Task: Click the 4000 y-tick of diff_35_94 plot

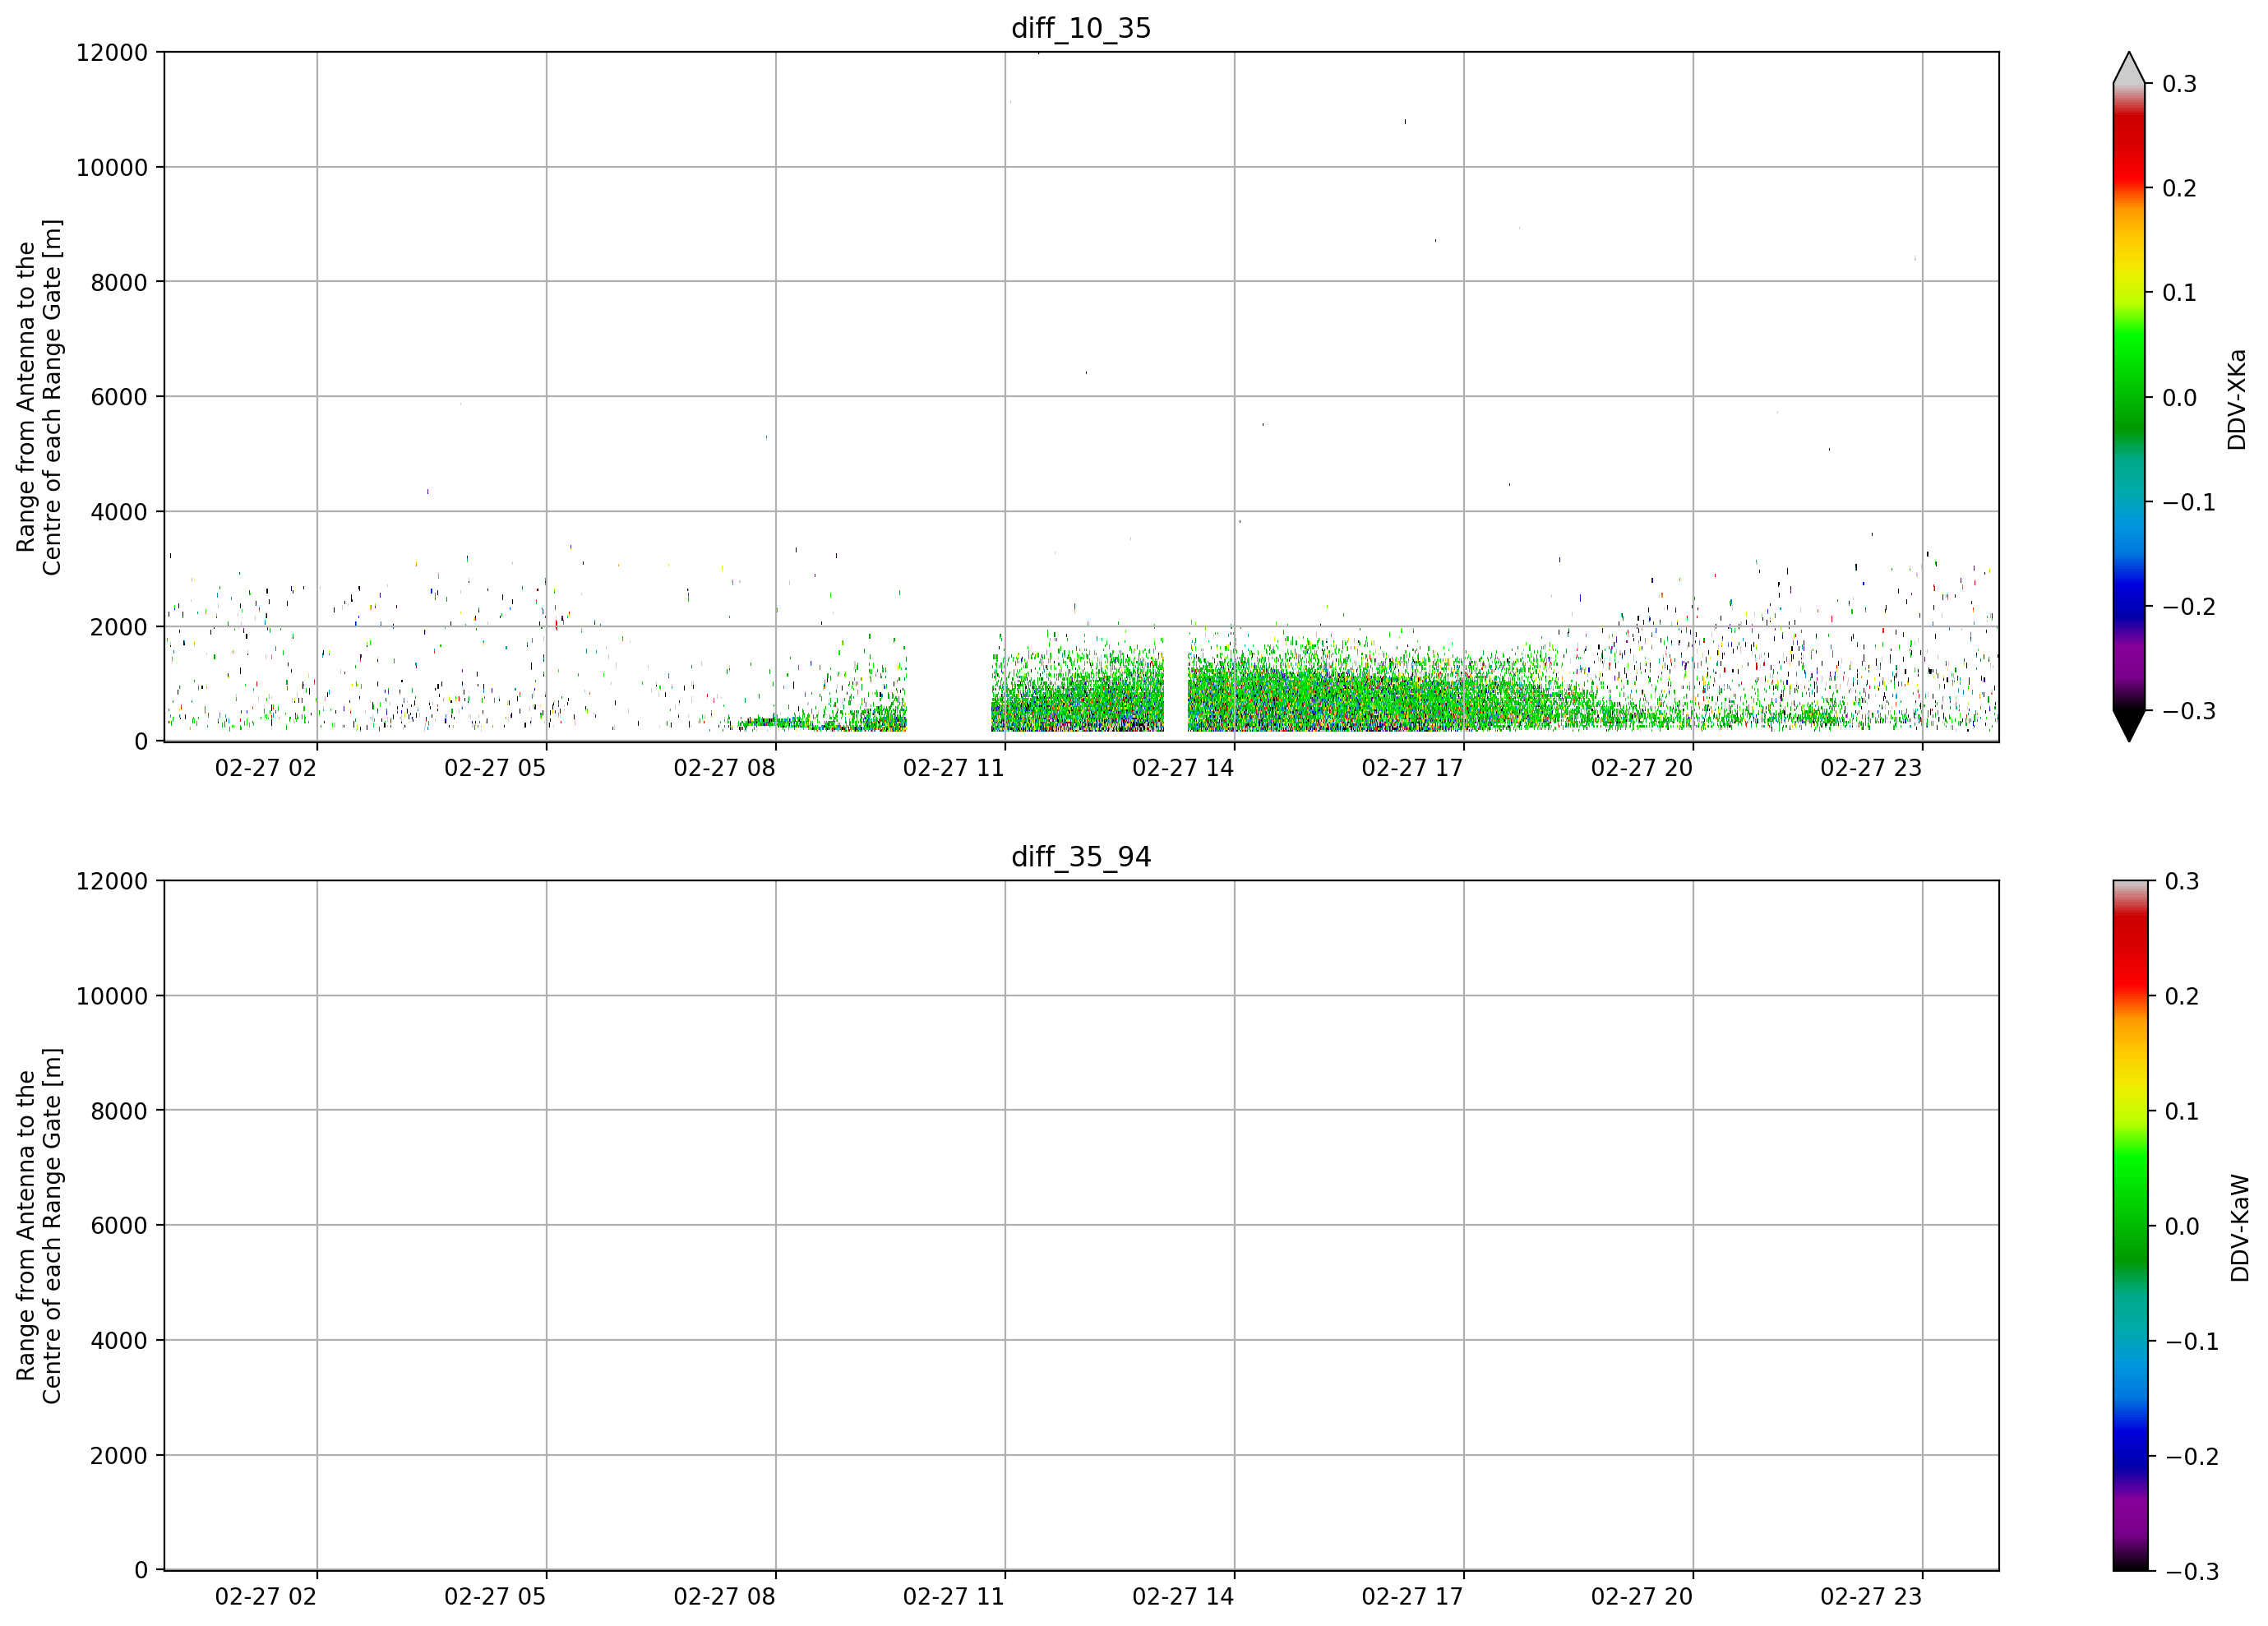Action: click(119, 1340)
